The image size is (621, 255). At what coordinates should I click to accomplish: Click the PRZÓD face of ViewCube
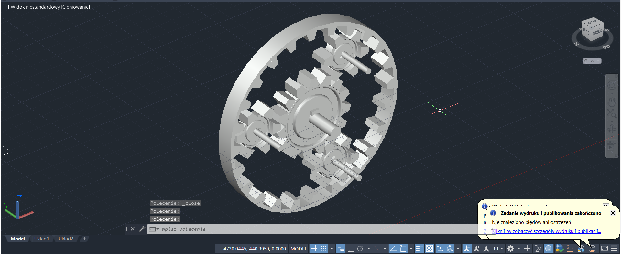(597, 32)
